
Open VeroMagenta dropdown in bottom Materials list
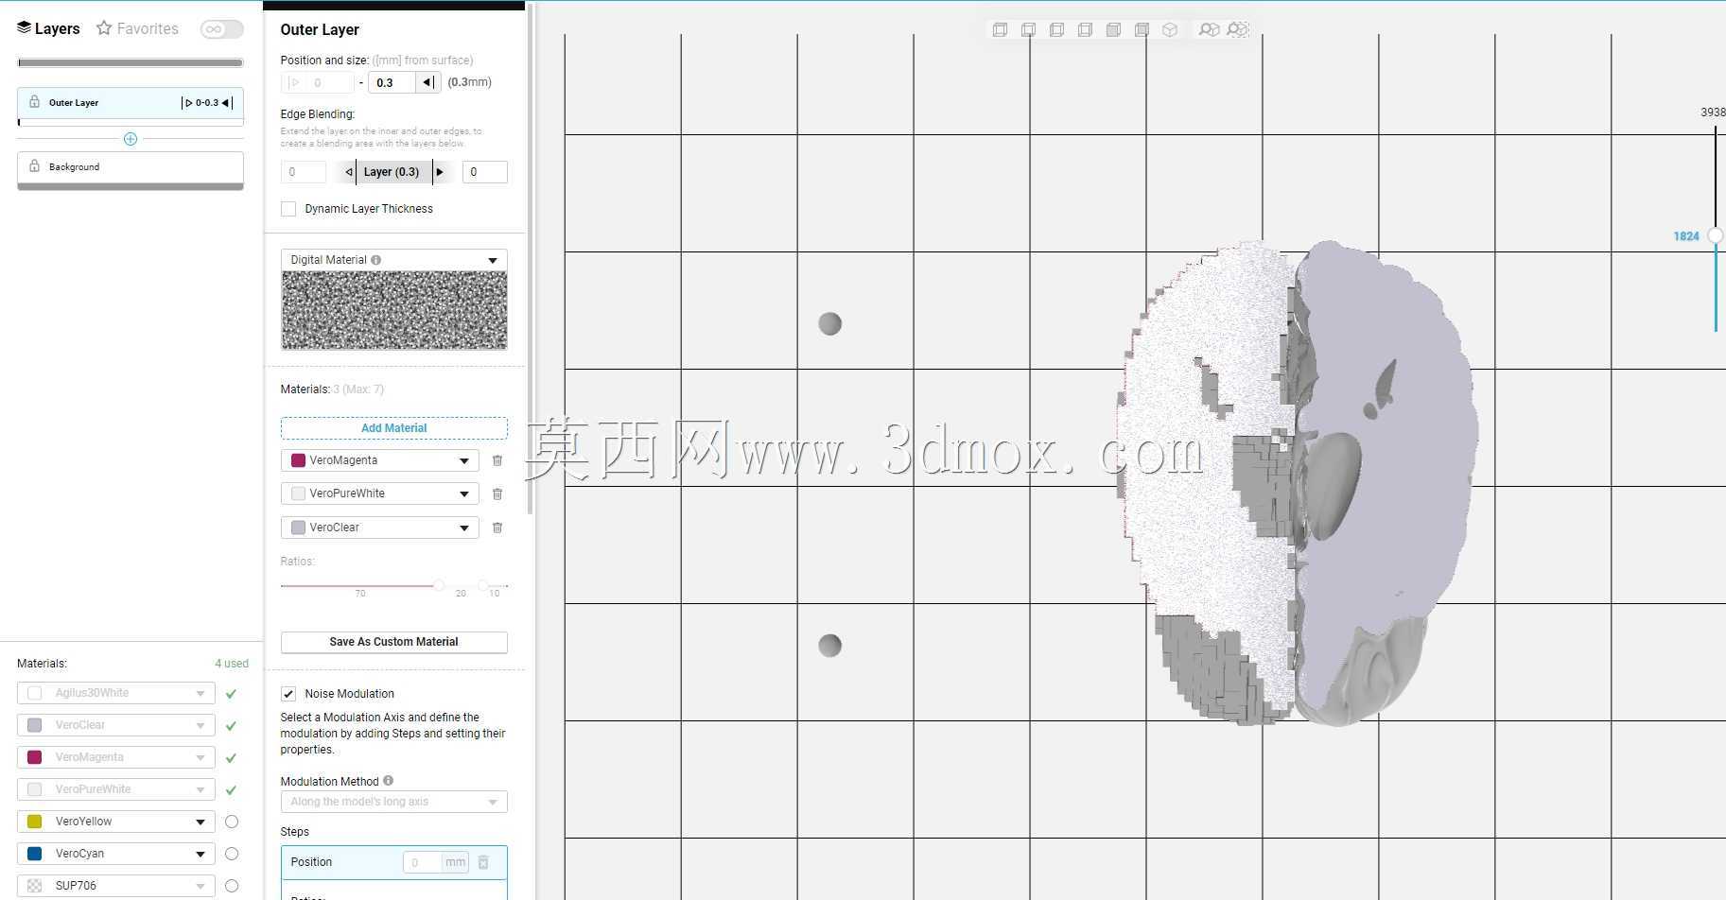(115, 757)
